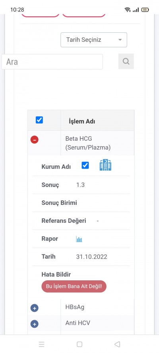Expand the Anti HCV row details

35,324
